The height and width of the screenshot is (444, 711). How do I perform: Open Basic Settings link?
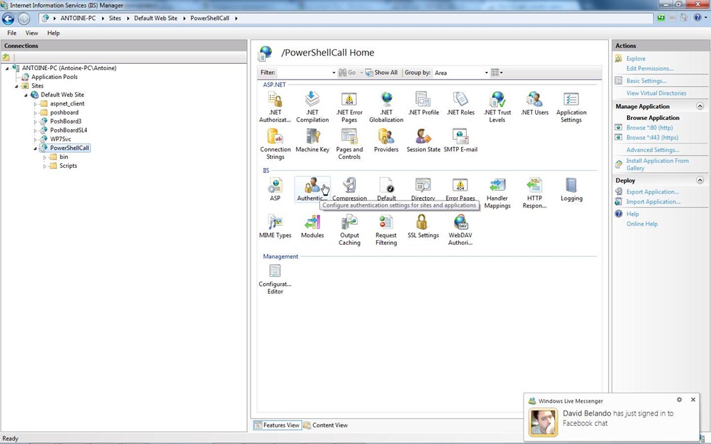[646, 80]
